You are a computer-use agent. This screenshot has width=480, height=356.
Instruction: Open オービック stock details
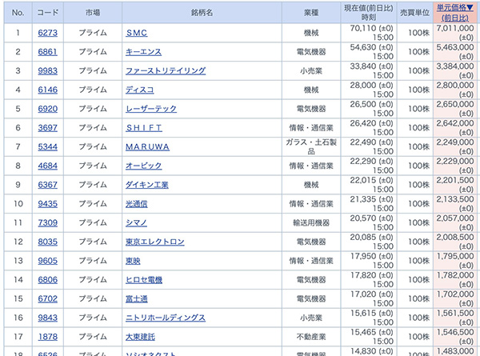point(143,165)
